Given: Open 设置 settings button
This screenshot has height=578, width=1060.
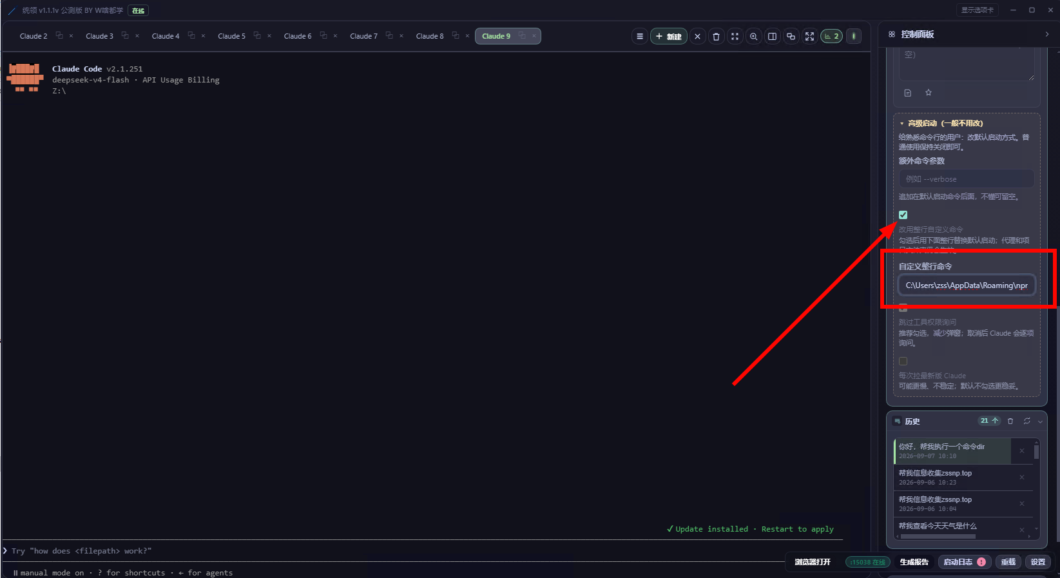Looking at the screenshot, I should pyautogui.click(x=1038, y=562).
